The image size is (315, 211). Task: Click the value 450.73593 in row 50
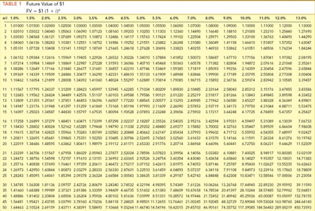[x=303, y=207]
